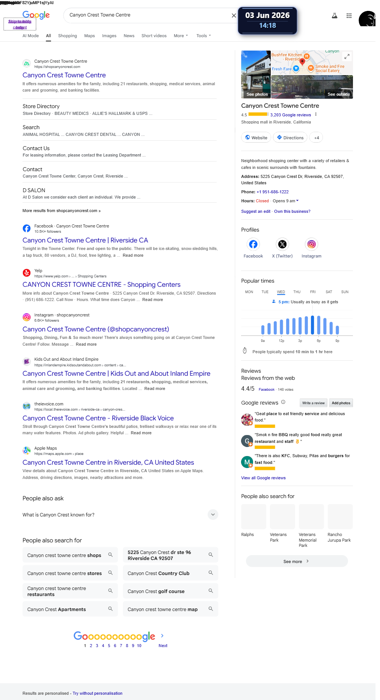380x700 pixels.
Task: Go to results page 2
Action: (x=91, y=646)
